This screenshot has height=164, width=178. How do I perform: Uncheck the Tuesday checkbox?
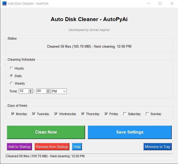[34, 114]
